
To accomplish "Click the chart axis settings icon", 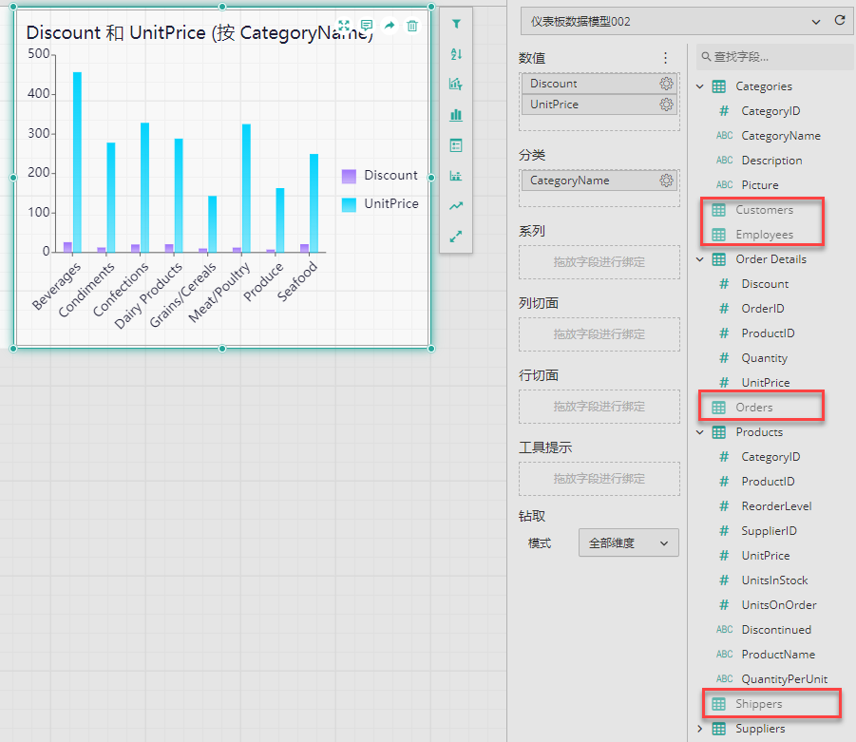I will tap(456, 176).
